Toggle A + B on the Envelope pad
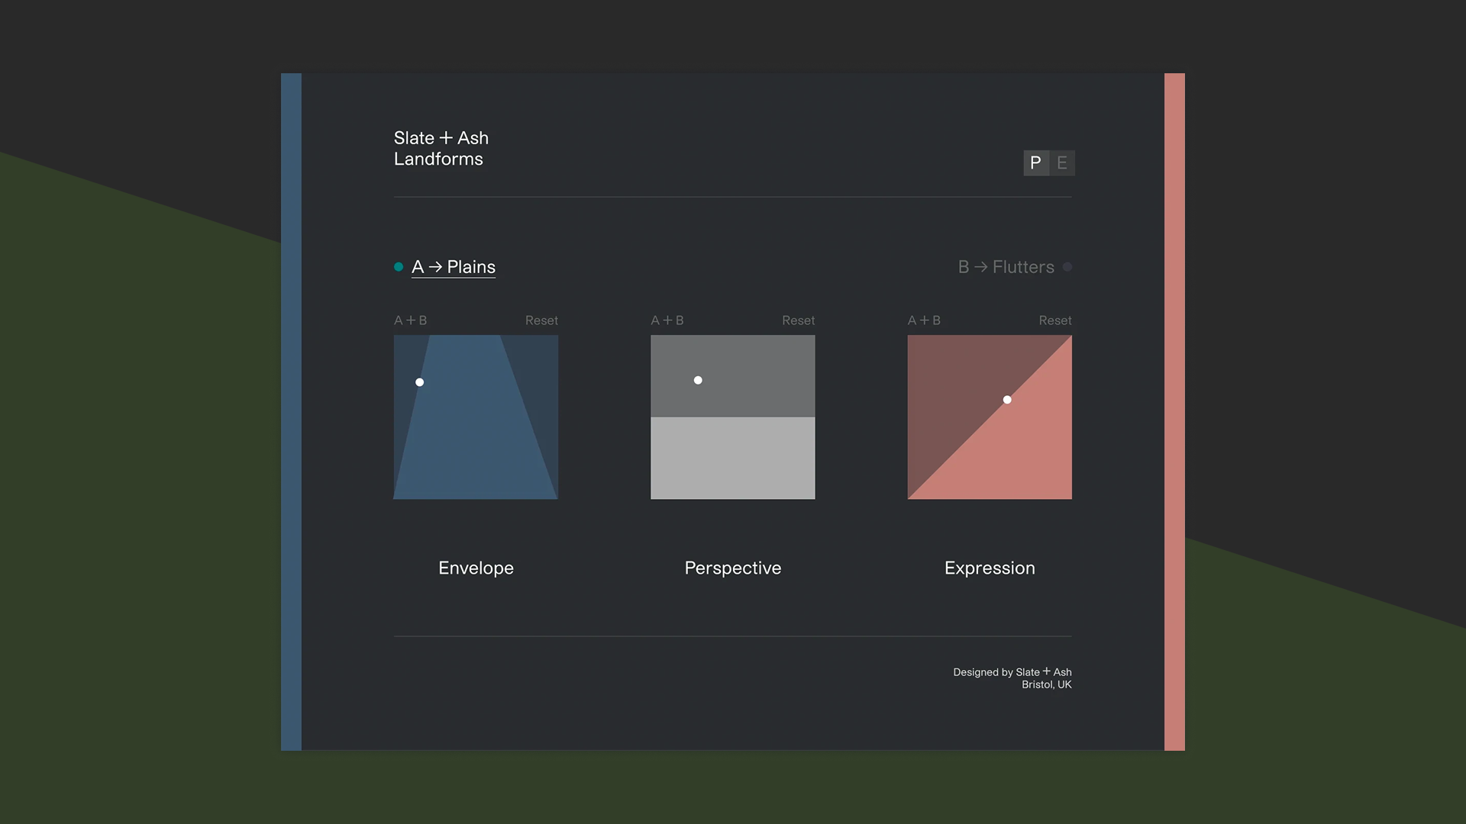Viewport: 1466px width, 824px height. (410, 320)
